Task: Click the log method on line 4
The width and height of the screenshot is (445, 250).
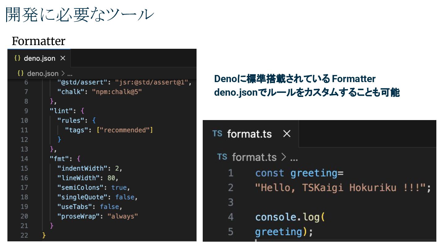Action: point(311,218)
